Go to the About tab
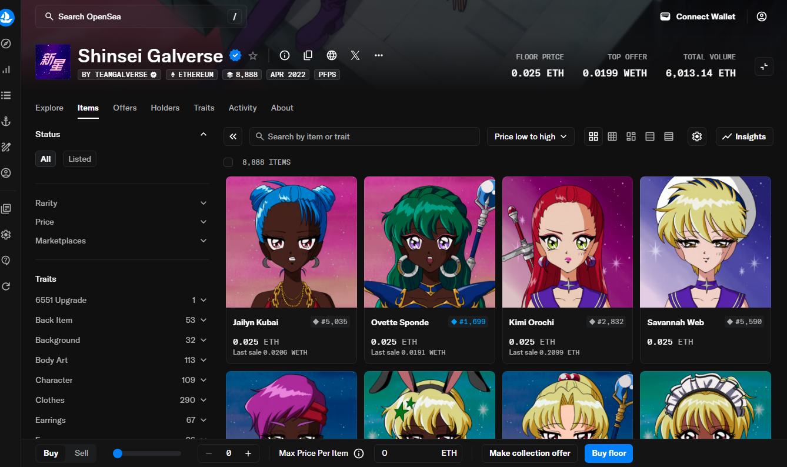This screenshot has height=467, width=787. (282, 108)
